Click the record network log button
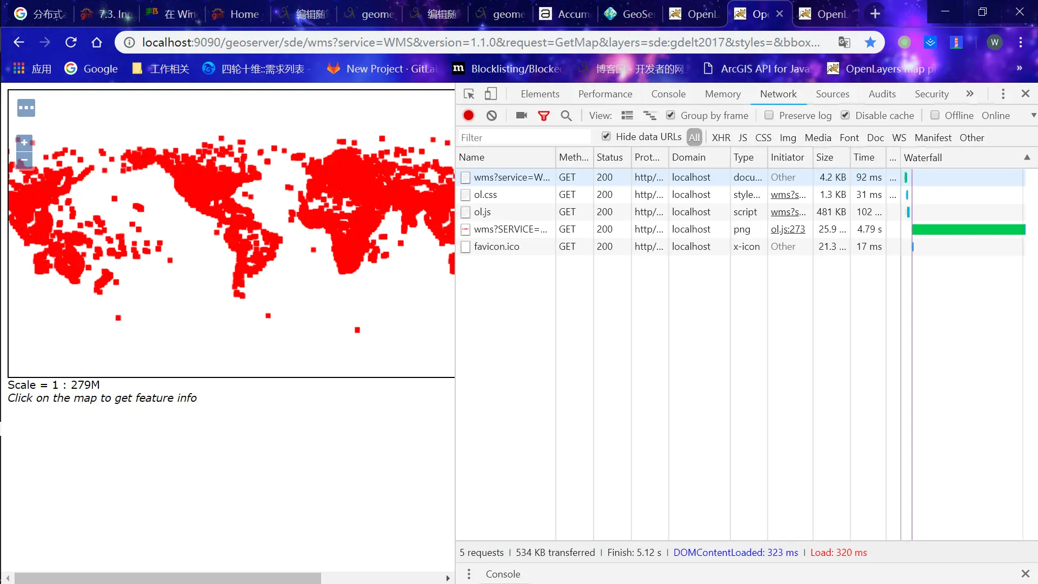This screenshot has width=1038, height=584. 469,115
